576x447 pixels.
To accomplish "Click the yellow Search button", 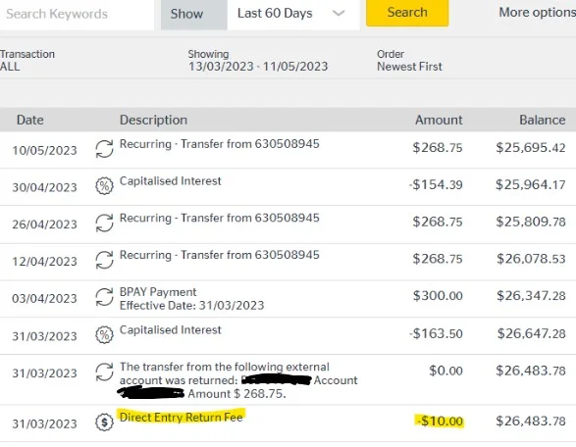I will click(x=407, y=13).
